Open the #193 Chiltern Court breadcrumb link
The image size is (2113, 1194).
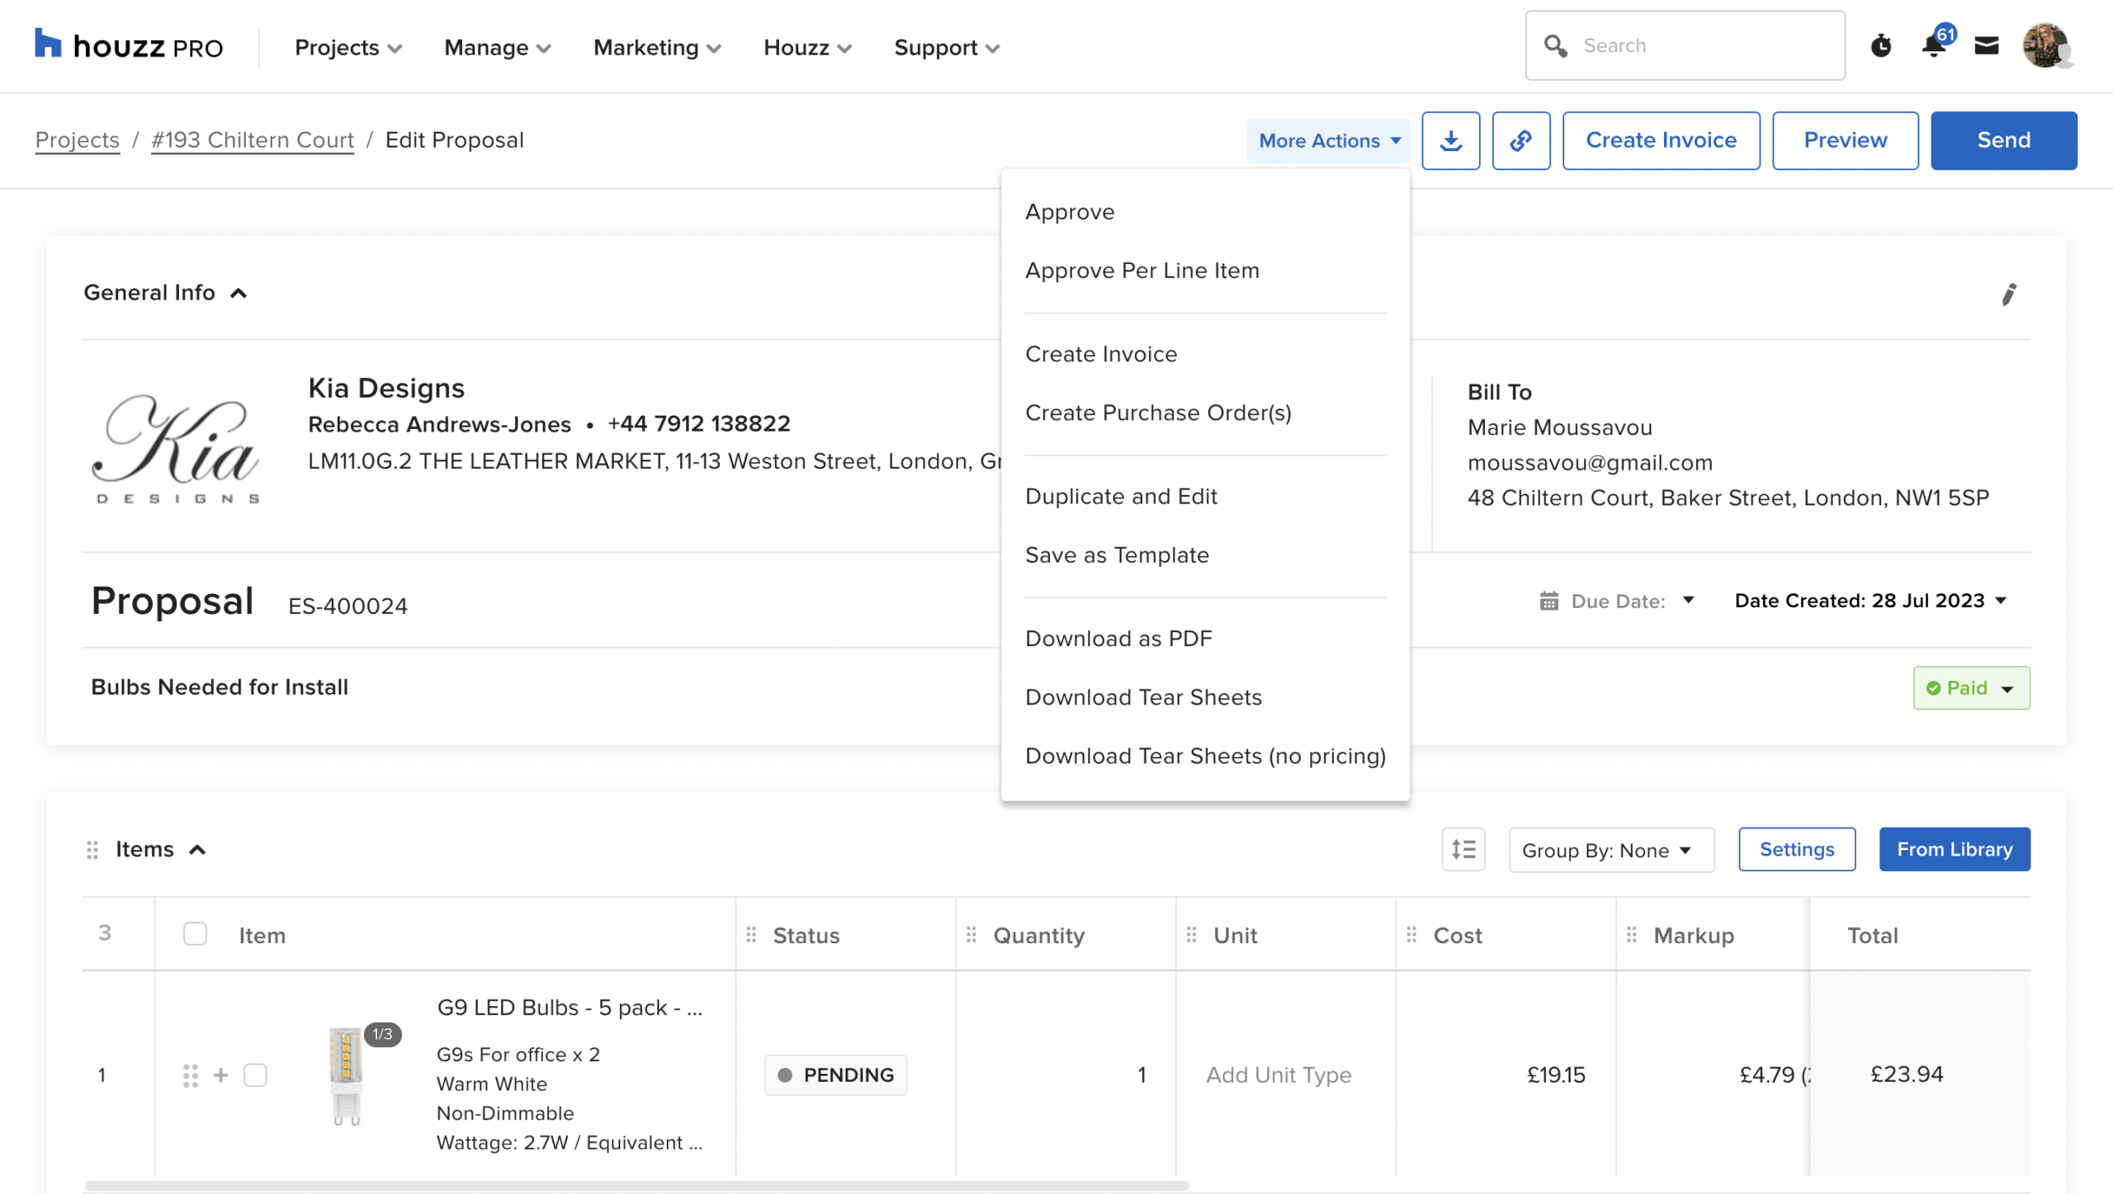point(253,140)
